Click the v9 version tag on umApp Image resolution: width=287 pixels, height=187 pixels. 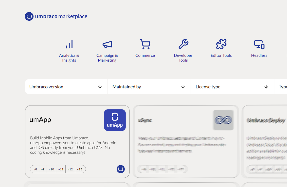pyautogui.click(x=43, y=169)
